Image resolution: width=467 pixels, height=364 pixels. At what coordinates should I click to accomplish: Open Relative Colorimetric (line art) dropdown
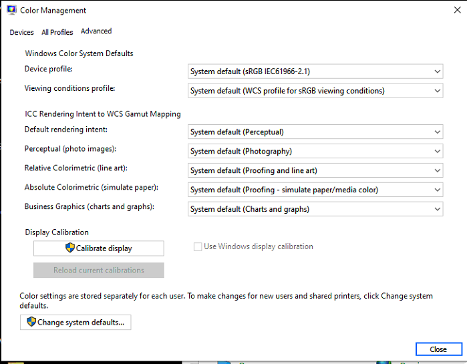315,171
